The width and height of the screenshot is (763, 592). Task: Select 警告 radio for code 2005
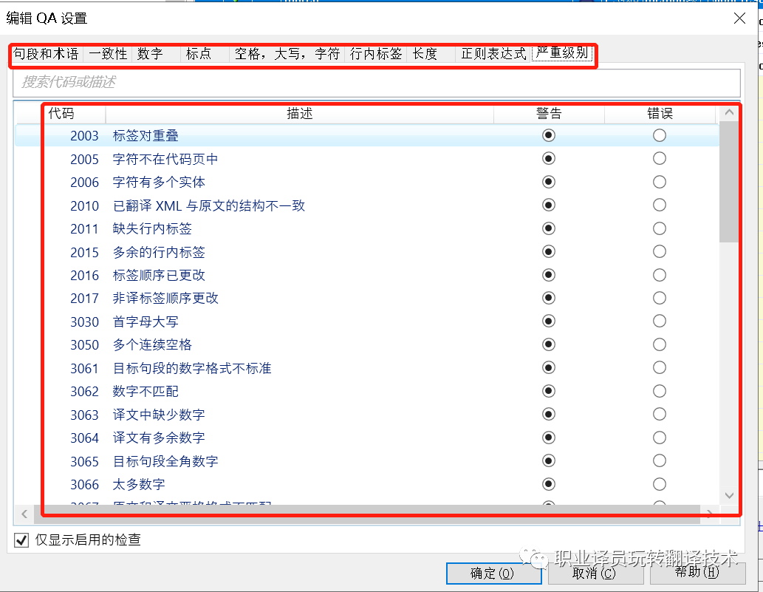coord(549,159)
